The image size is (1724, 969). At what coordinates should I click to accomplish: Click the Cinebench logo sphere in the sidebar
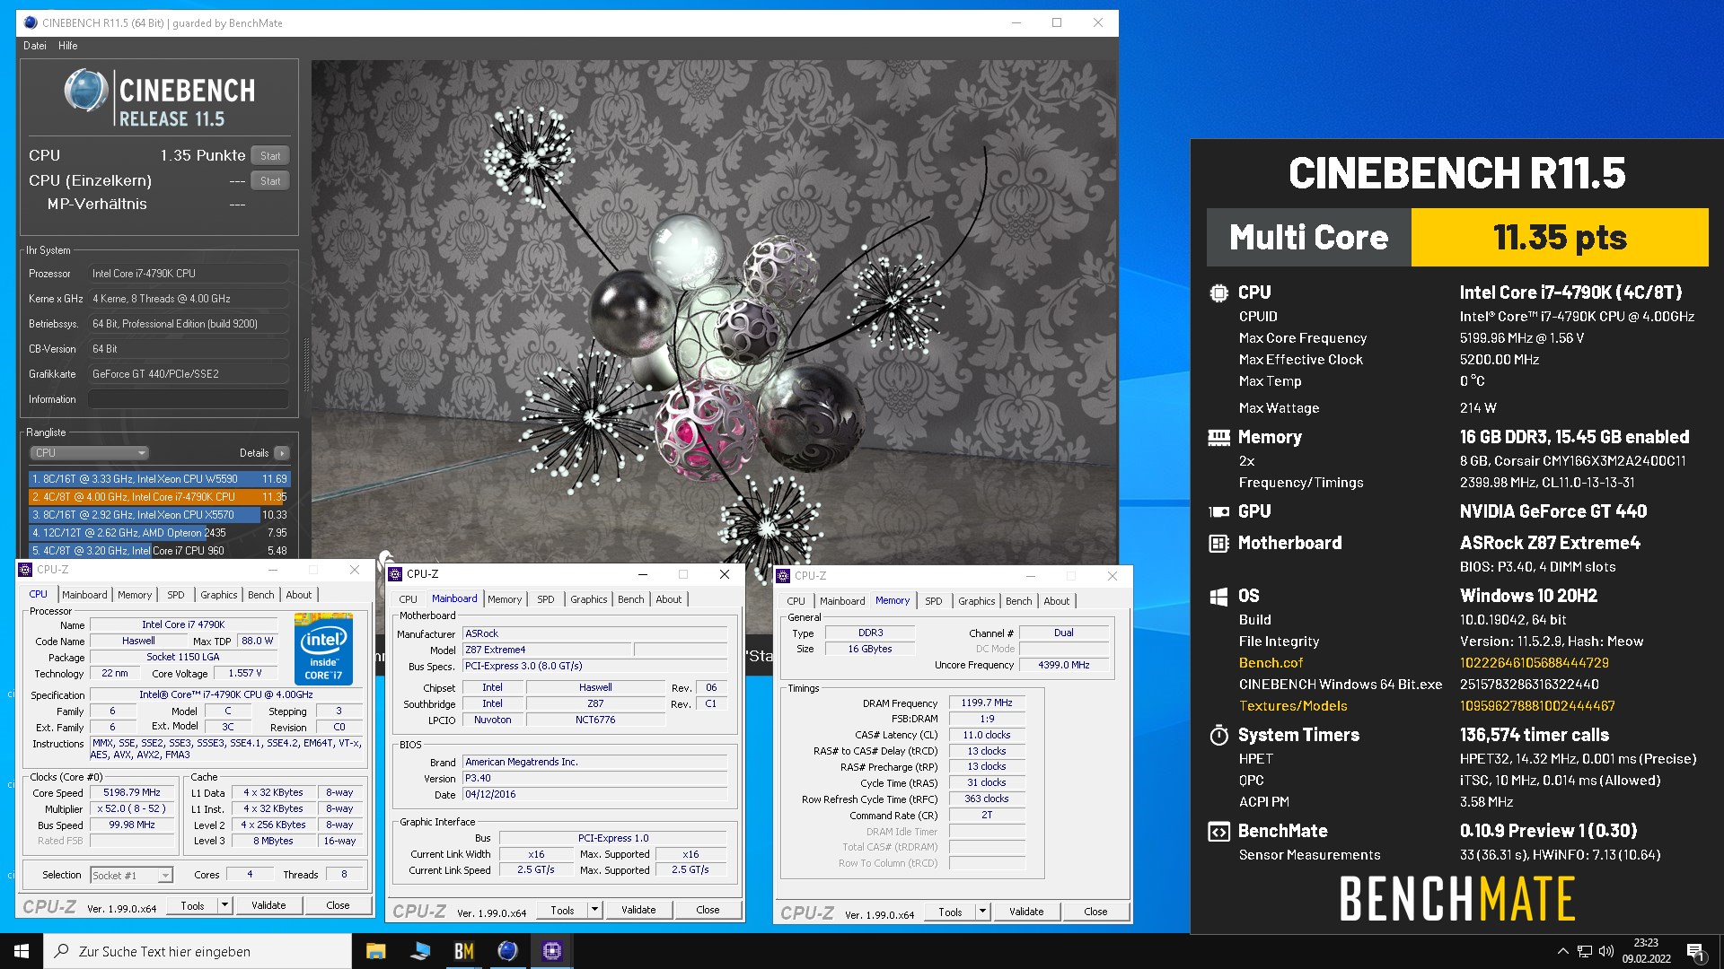[86, 91]
